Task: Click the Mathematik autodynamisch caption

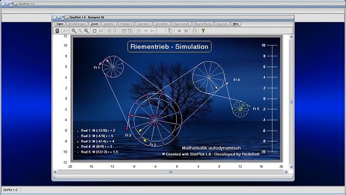Action: (x=211, y=148)
